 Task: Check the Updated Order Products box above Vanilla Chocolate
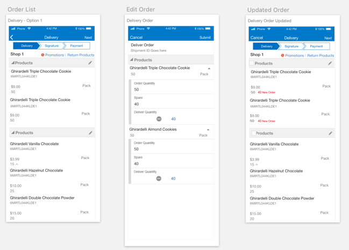tap(253, 133)
